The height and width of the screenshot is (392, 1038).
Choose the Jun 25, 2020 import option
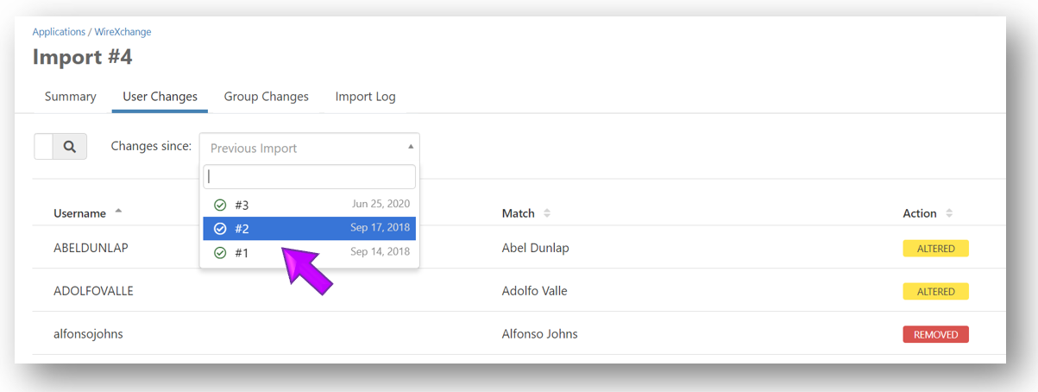coord(309,205)
